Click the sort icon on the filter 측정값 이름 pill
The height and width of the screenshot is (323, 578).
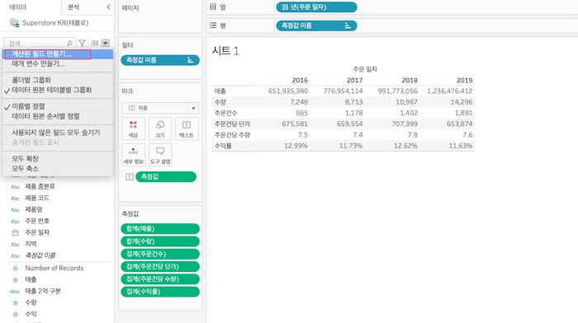(x=190, y=60)
